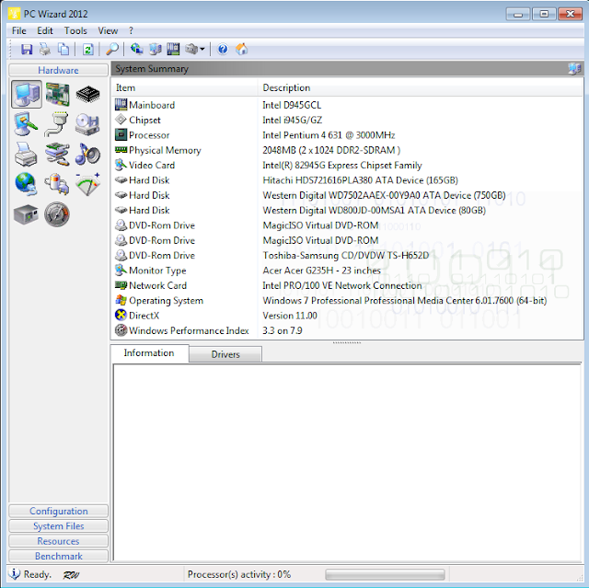Click the globe-and-monitor toolbar icon
This screenshot has width=589, height=588.
[136, 49]
